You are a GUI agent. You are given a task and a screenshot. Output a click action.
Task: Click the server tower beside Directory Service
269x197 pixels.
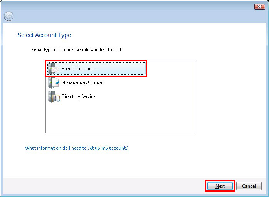click(51, 96)
